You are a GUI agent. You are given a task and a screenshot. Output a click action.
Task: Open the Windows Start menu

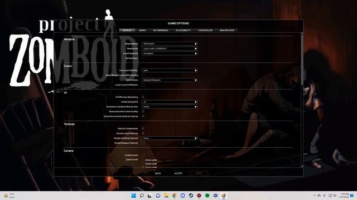(134, 196)
